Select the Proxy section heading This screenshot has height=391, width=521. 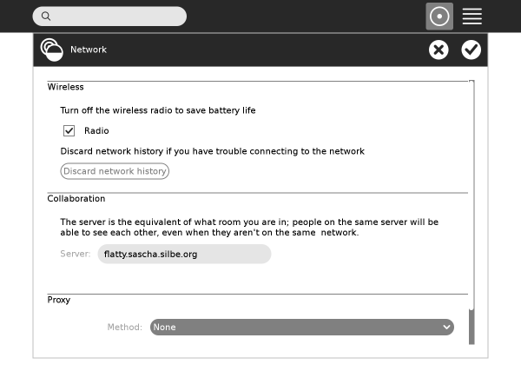59,300
